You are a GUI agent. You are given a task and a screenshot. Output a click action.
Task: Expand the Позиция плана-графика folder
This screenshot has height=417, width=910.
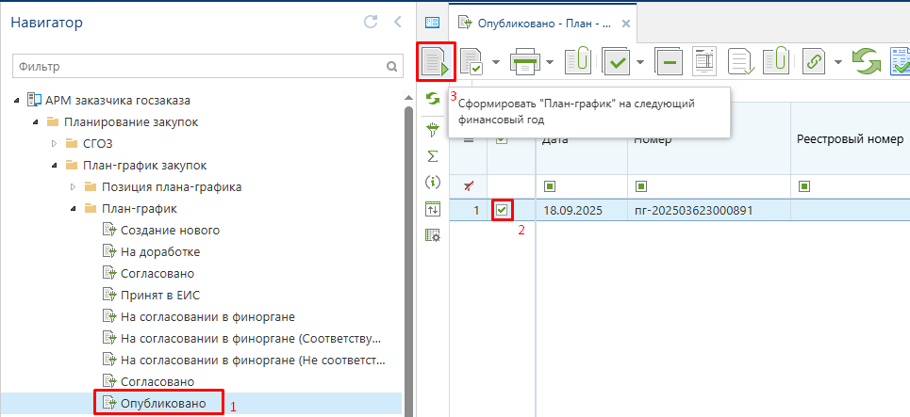click(x=74, y=187)
